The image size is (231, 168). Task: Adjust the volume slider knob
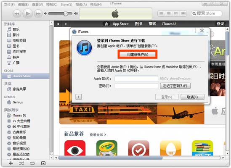[x=66, y=14]
